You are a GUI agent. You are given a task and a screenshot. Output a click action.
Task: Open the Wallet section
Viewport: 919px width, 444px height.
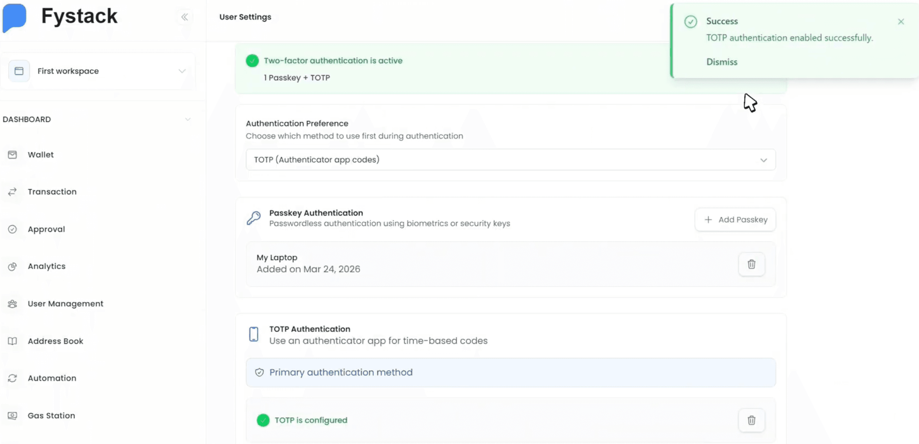click(x=41, y=154)
